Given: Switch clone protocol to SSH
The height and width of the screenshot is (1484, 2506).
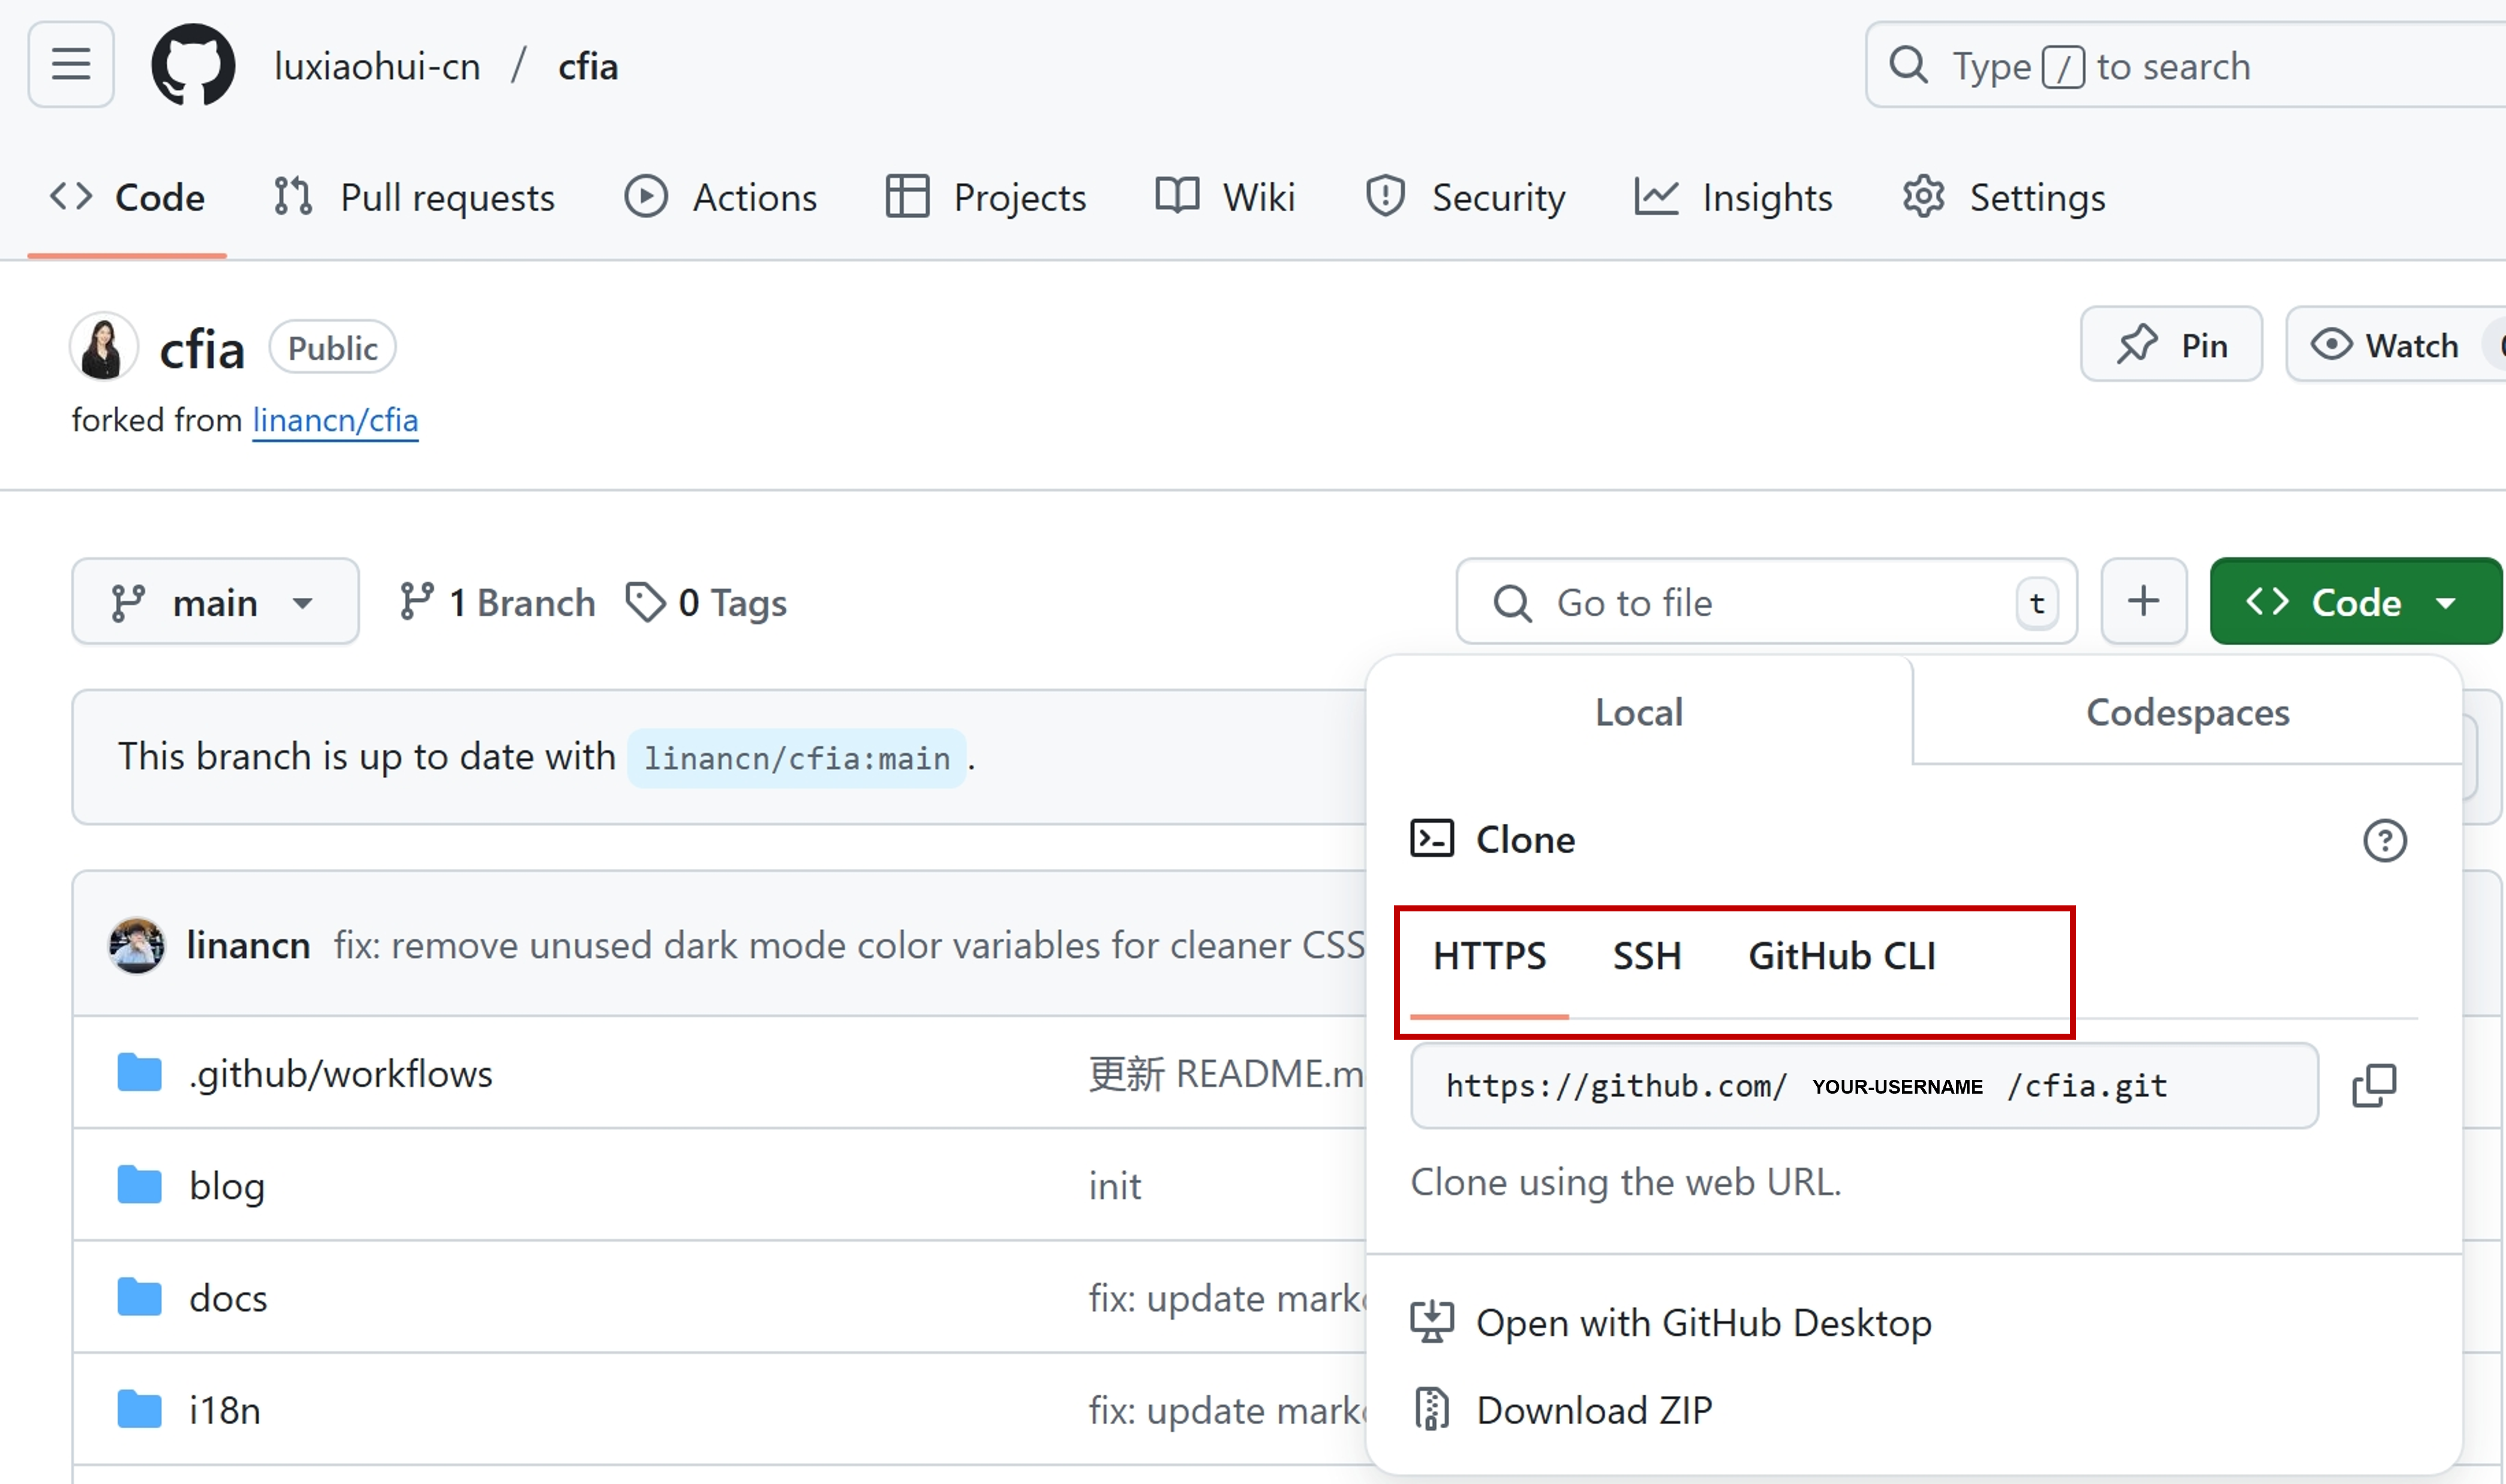Looking at the screenshot, I should tap(1646, 956).
